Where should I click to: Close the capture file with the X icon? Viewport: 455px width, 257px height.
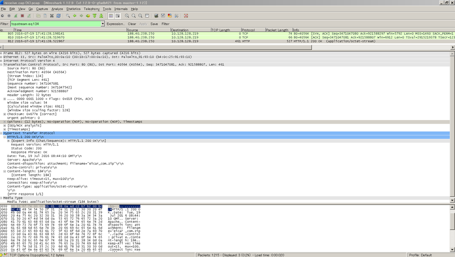[52, 16]
